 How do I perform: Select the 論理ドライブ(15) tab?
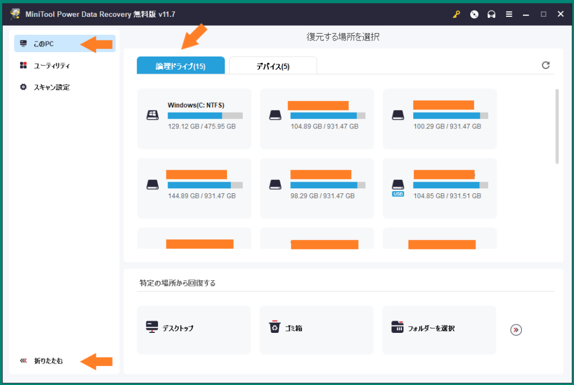[x=180, y=65]
